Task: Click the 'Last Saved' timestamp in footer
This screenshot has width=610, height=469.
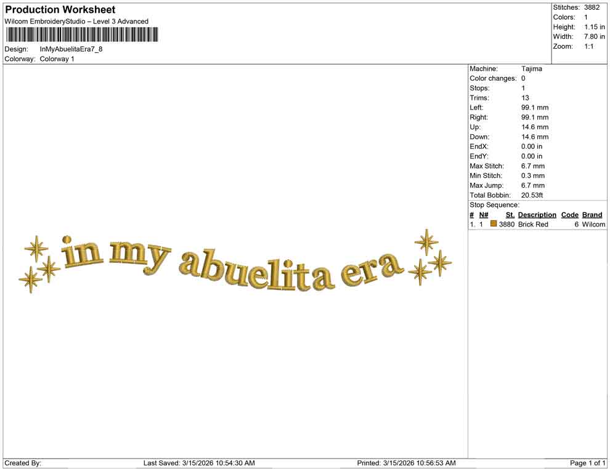Action: click(x=199, y=463)
